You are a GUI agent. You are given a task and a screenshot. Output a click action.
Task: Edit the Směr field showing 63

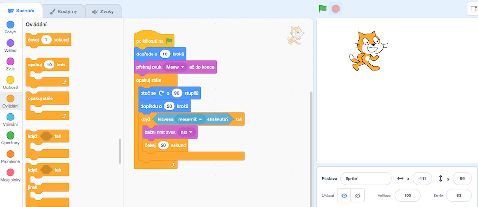coord(459,196)
